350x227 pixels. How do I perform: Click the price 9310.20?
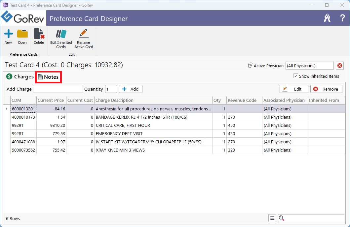click(x=58, y=125)
